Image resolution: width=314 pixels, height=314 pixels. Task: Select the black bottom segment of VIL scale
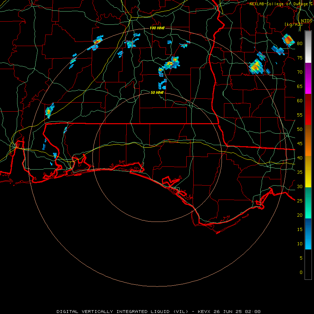[308, 264]
